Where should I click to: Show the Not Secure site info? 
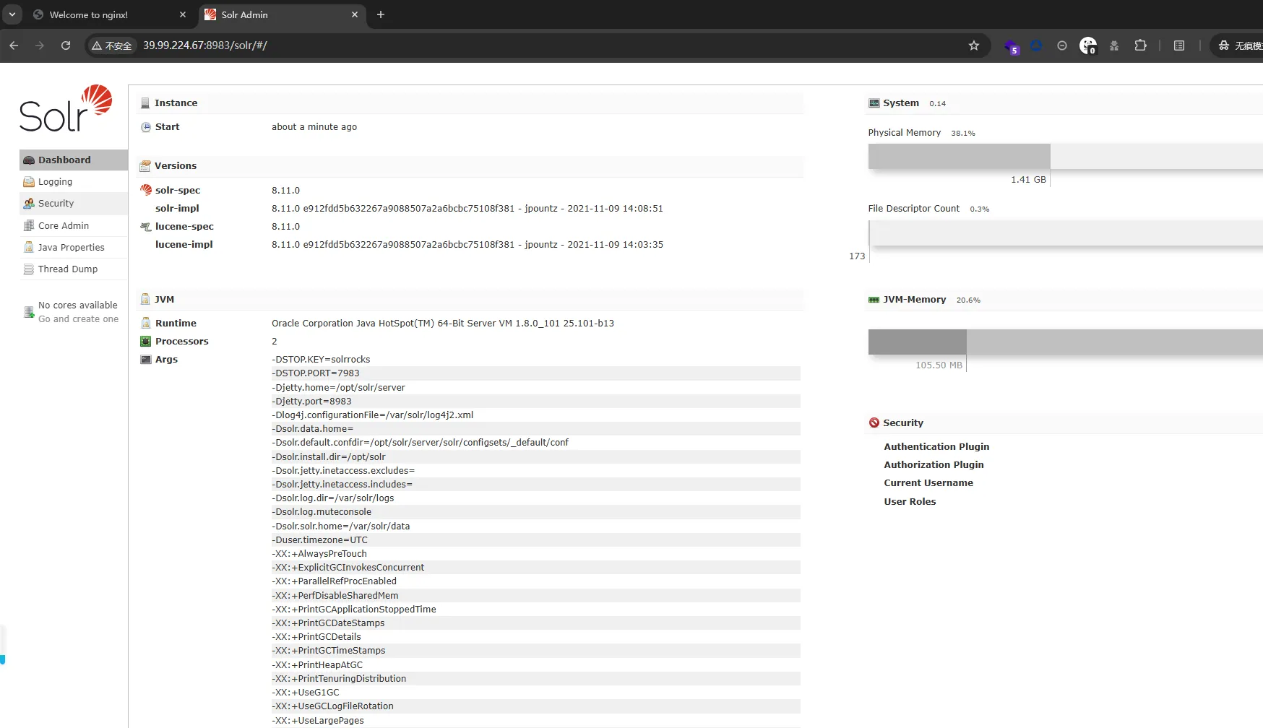(112, 45)
